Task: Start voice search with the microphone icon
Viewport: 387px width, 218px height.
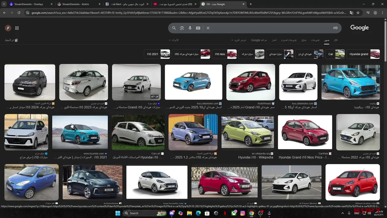Action: (190, 28)
